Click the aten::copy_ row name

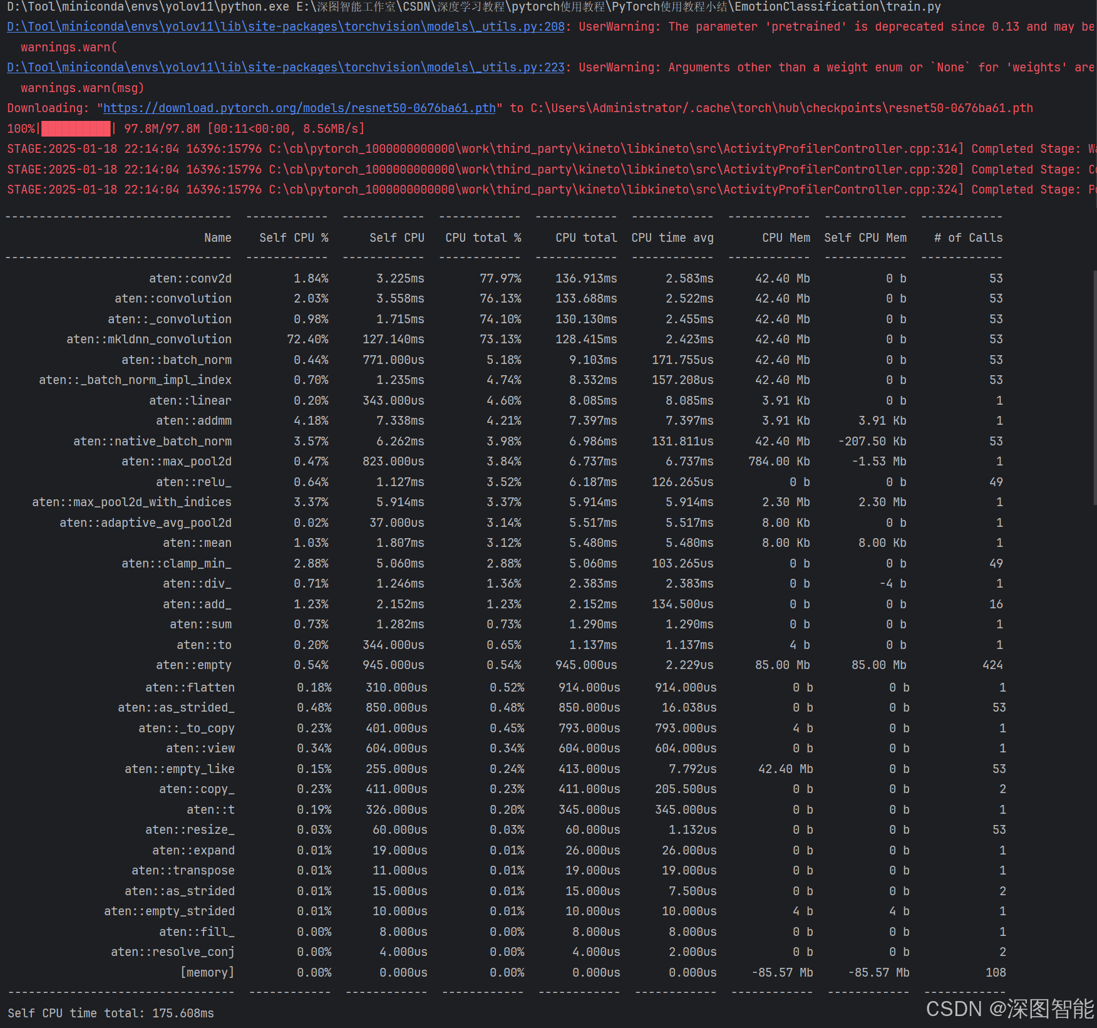tap(197, 789)
